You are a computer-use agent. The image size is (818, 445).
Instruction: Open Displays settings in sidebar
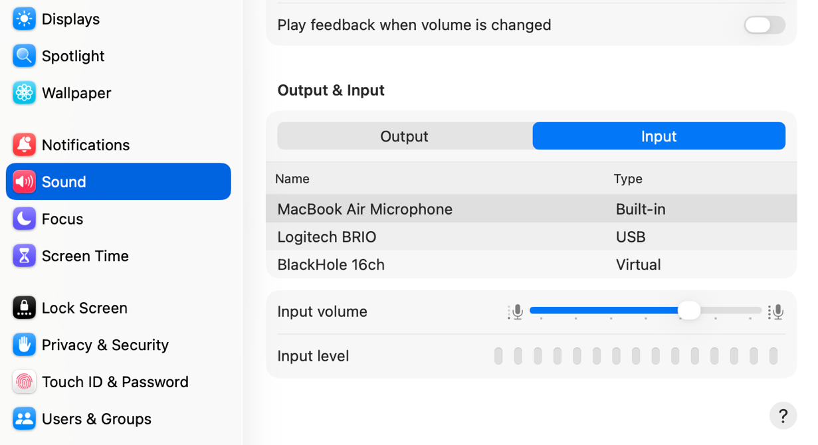pos(24,19)
